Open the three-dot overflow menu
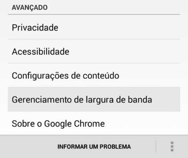 click(172, 147)
